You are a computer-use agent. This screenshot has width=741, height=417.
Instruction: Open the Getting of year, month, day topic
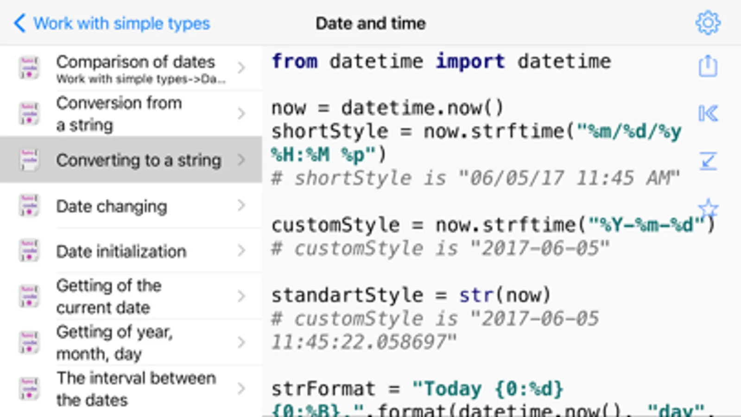(114, 342)
